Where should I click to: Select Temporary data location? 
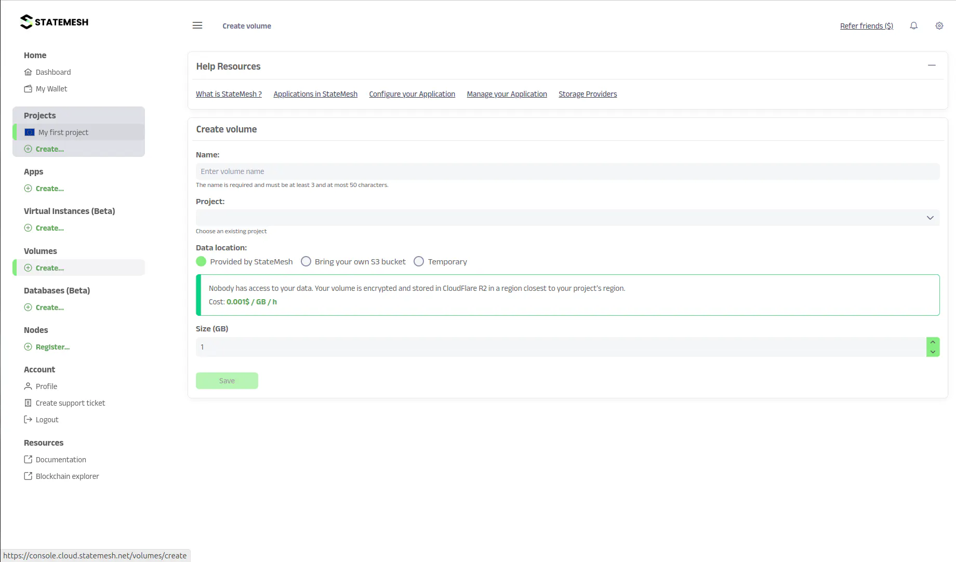point(419,261)
